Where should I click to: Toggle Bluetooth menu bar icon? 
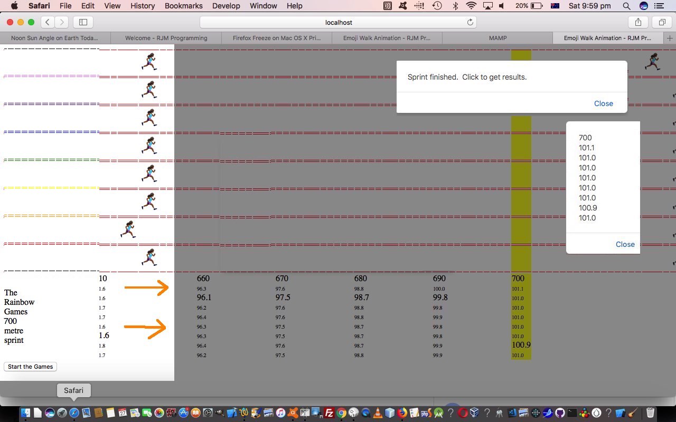pyautogui.click(x=455, y=6)
